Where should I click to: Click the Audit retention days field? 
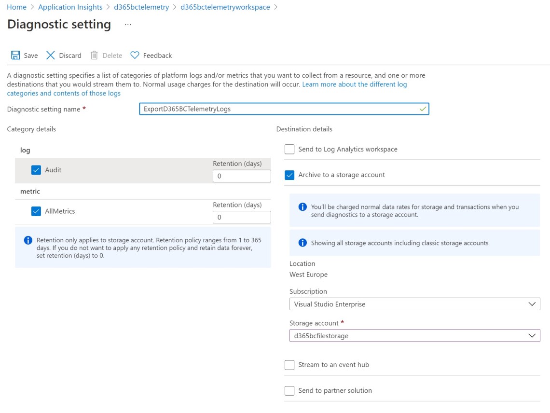[241, 176]
